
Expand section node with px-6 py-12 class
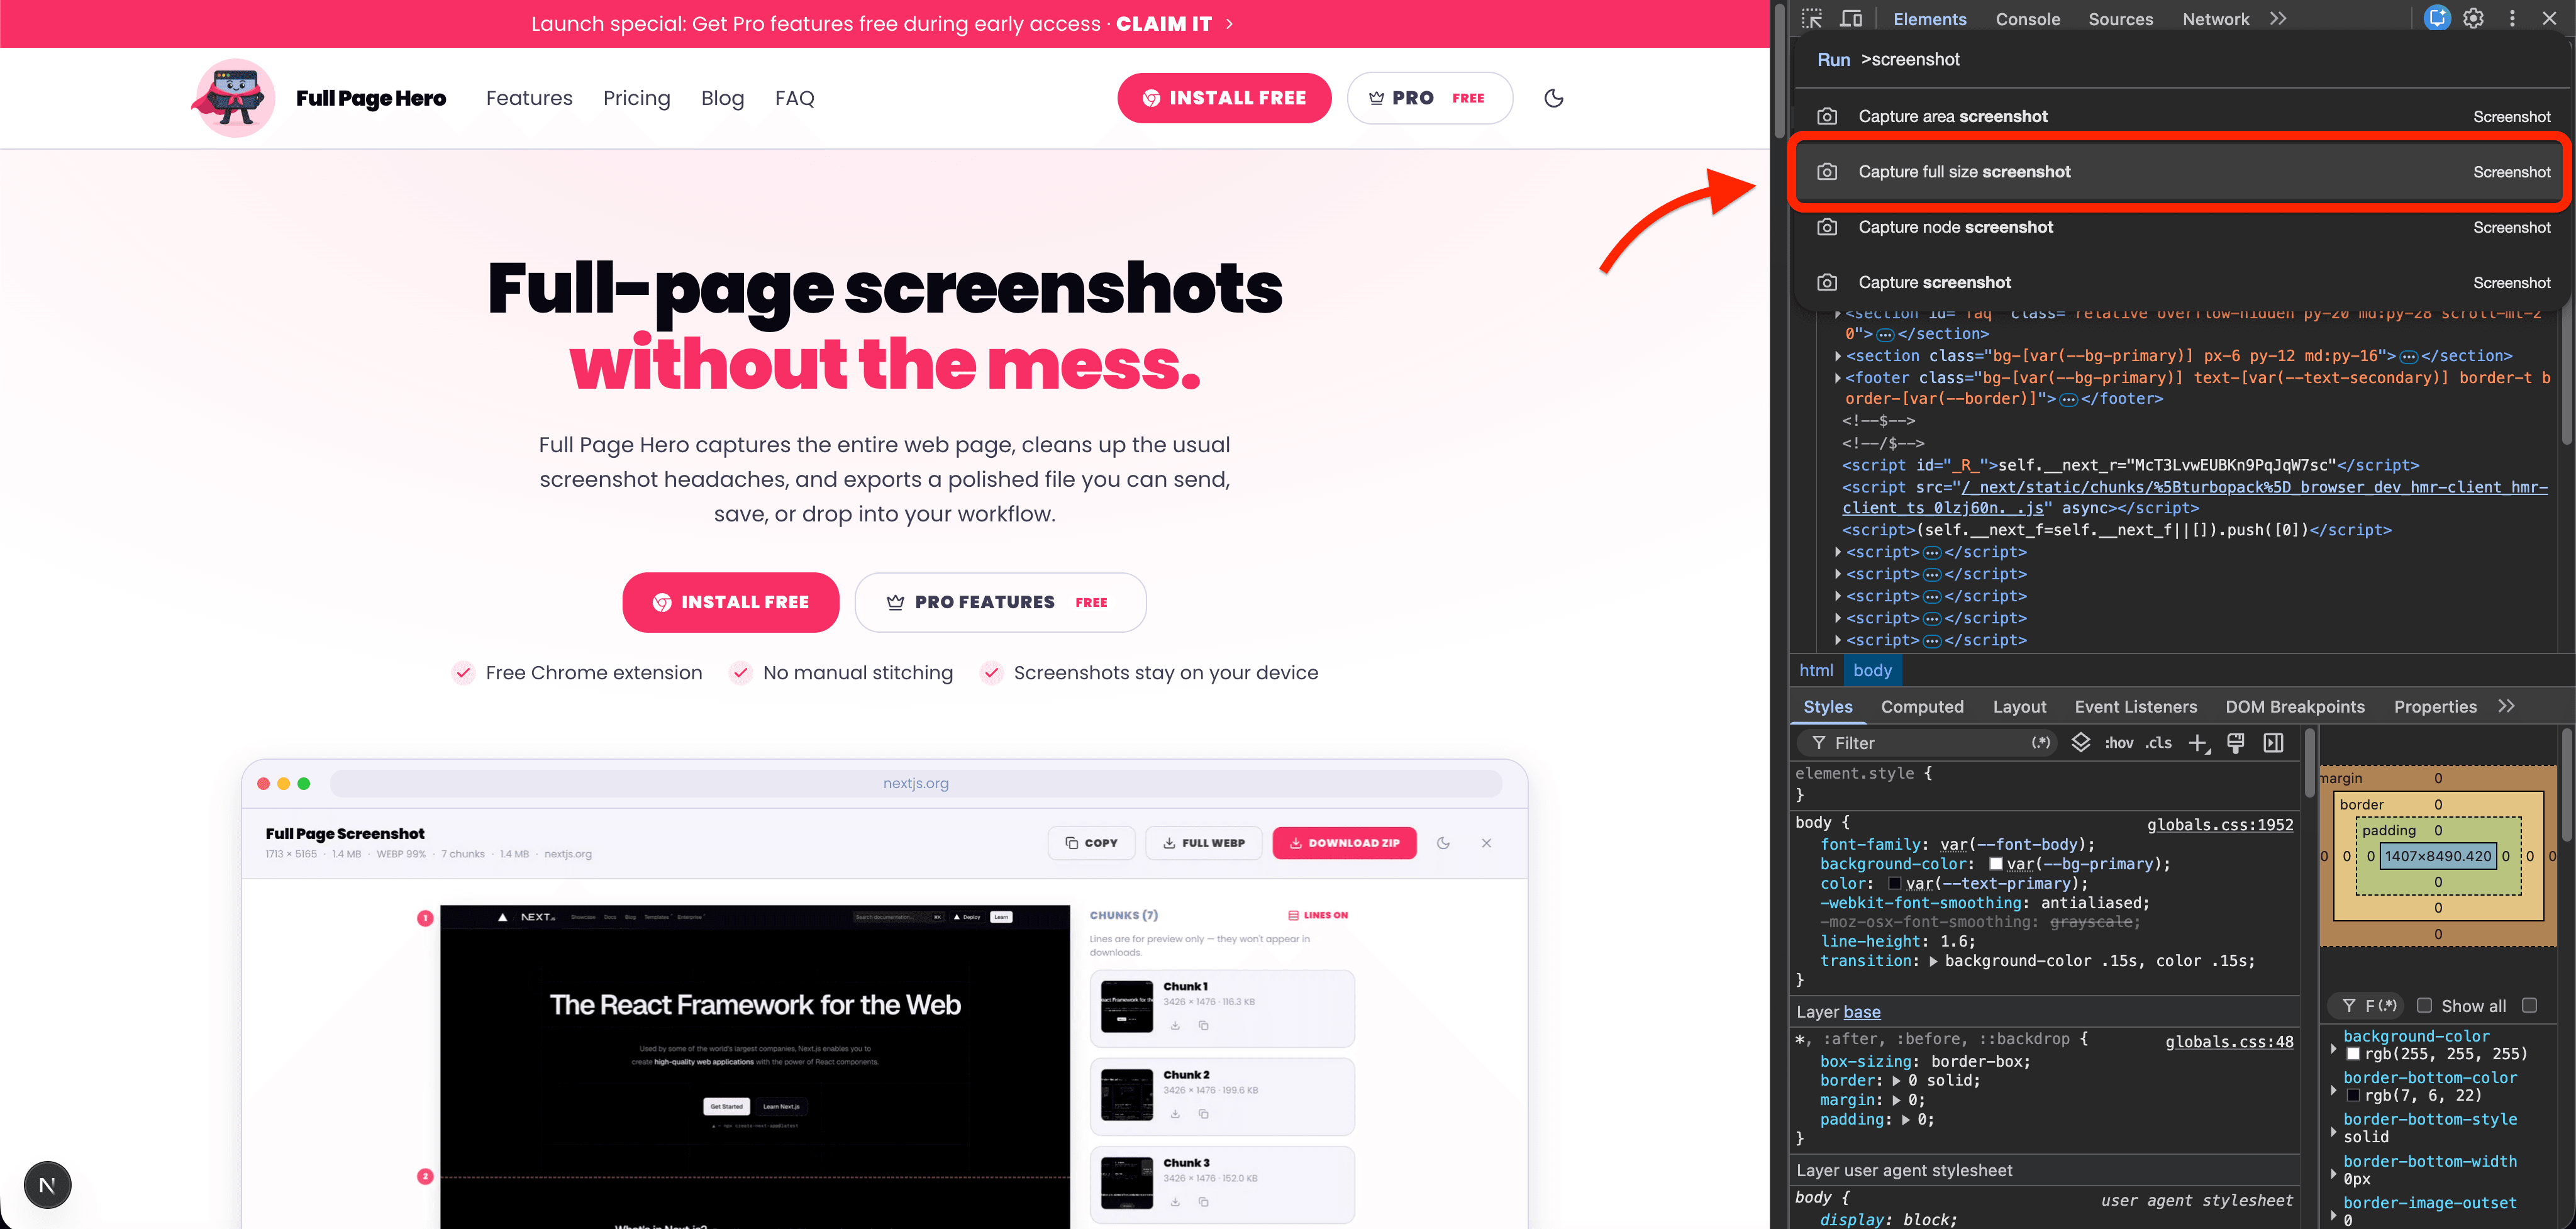pyautogui.click(x=1838, y=356)
